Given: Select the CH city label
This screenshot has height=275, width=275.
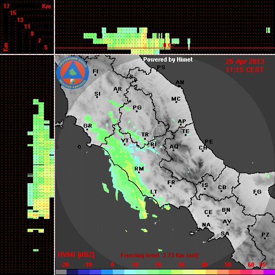Looking at the screenshot, I should 203,147.
